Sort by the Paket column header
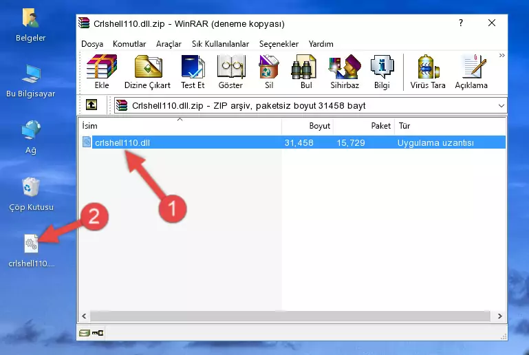Image resolution: width=529 pixels, height=355 pixels. click(x=364, y=126)
